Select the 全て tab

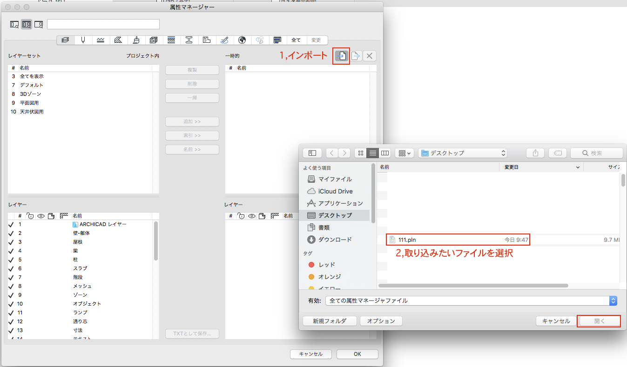click(x=296, y=40)
